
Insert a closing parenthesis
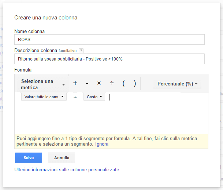click(x=134, y=84)
